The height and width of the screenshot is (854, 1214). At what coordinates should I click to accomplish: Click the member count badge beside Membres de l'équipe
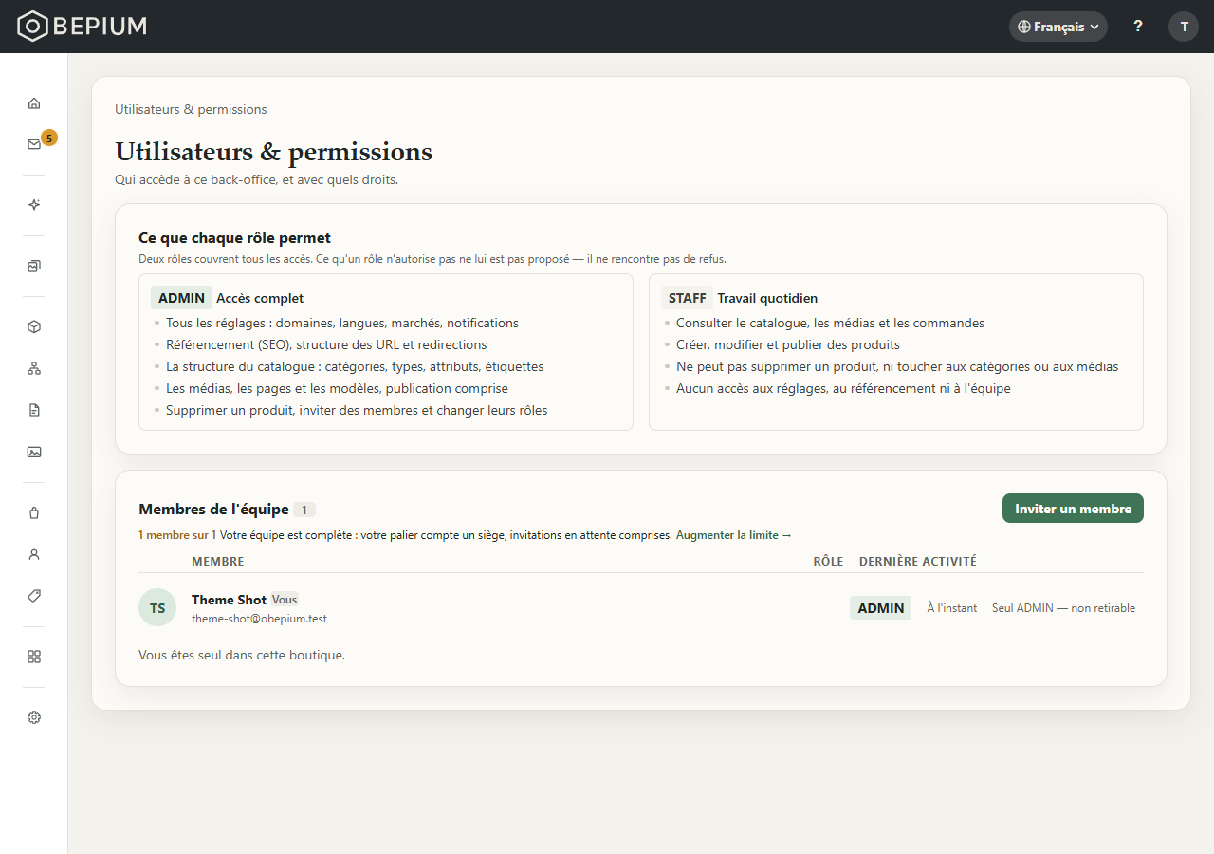[304, 510]
